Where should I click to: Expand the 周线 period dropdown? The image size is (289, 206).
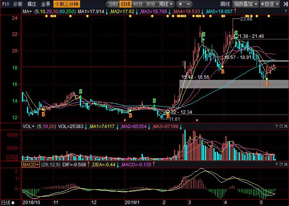pos(166,4)
